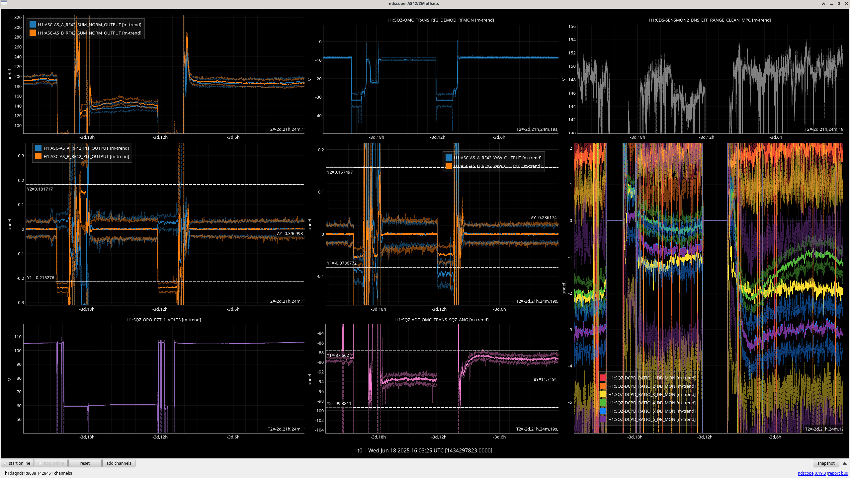Screen dimensions: 850x478
Task: Click legend label H1:SQZ-DCPD_RATIO_6_DB_MON
Action: (652, 419)
